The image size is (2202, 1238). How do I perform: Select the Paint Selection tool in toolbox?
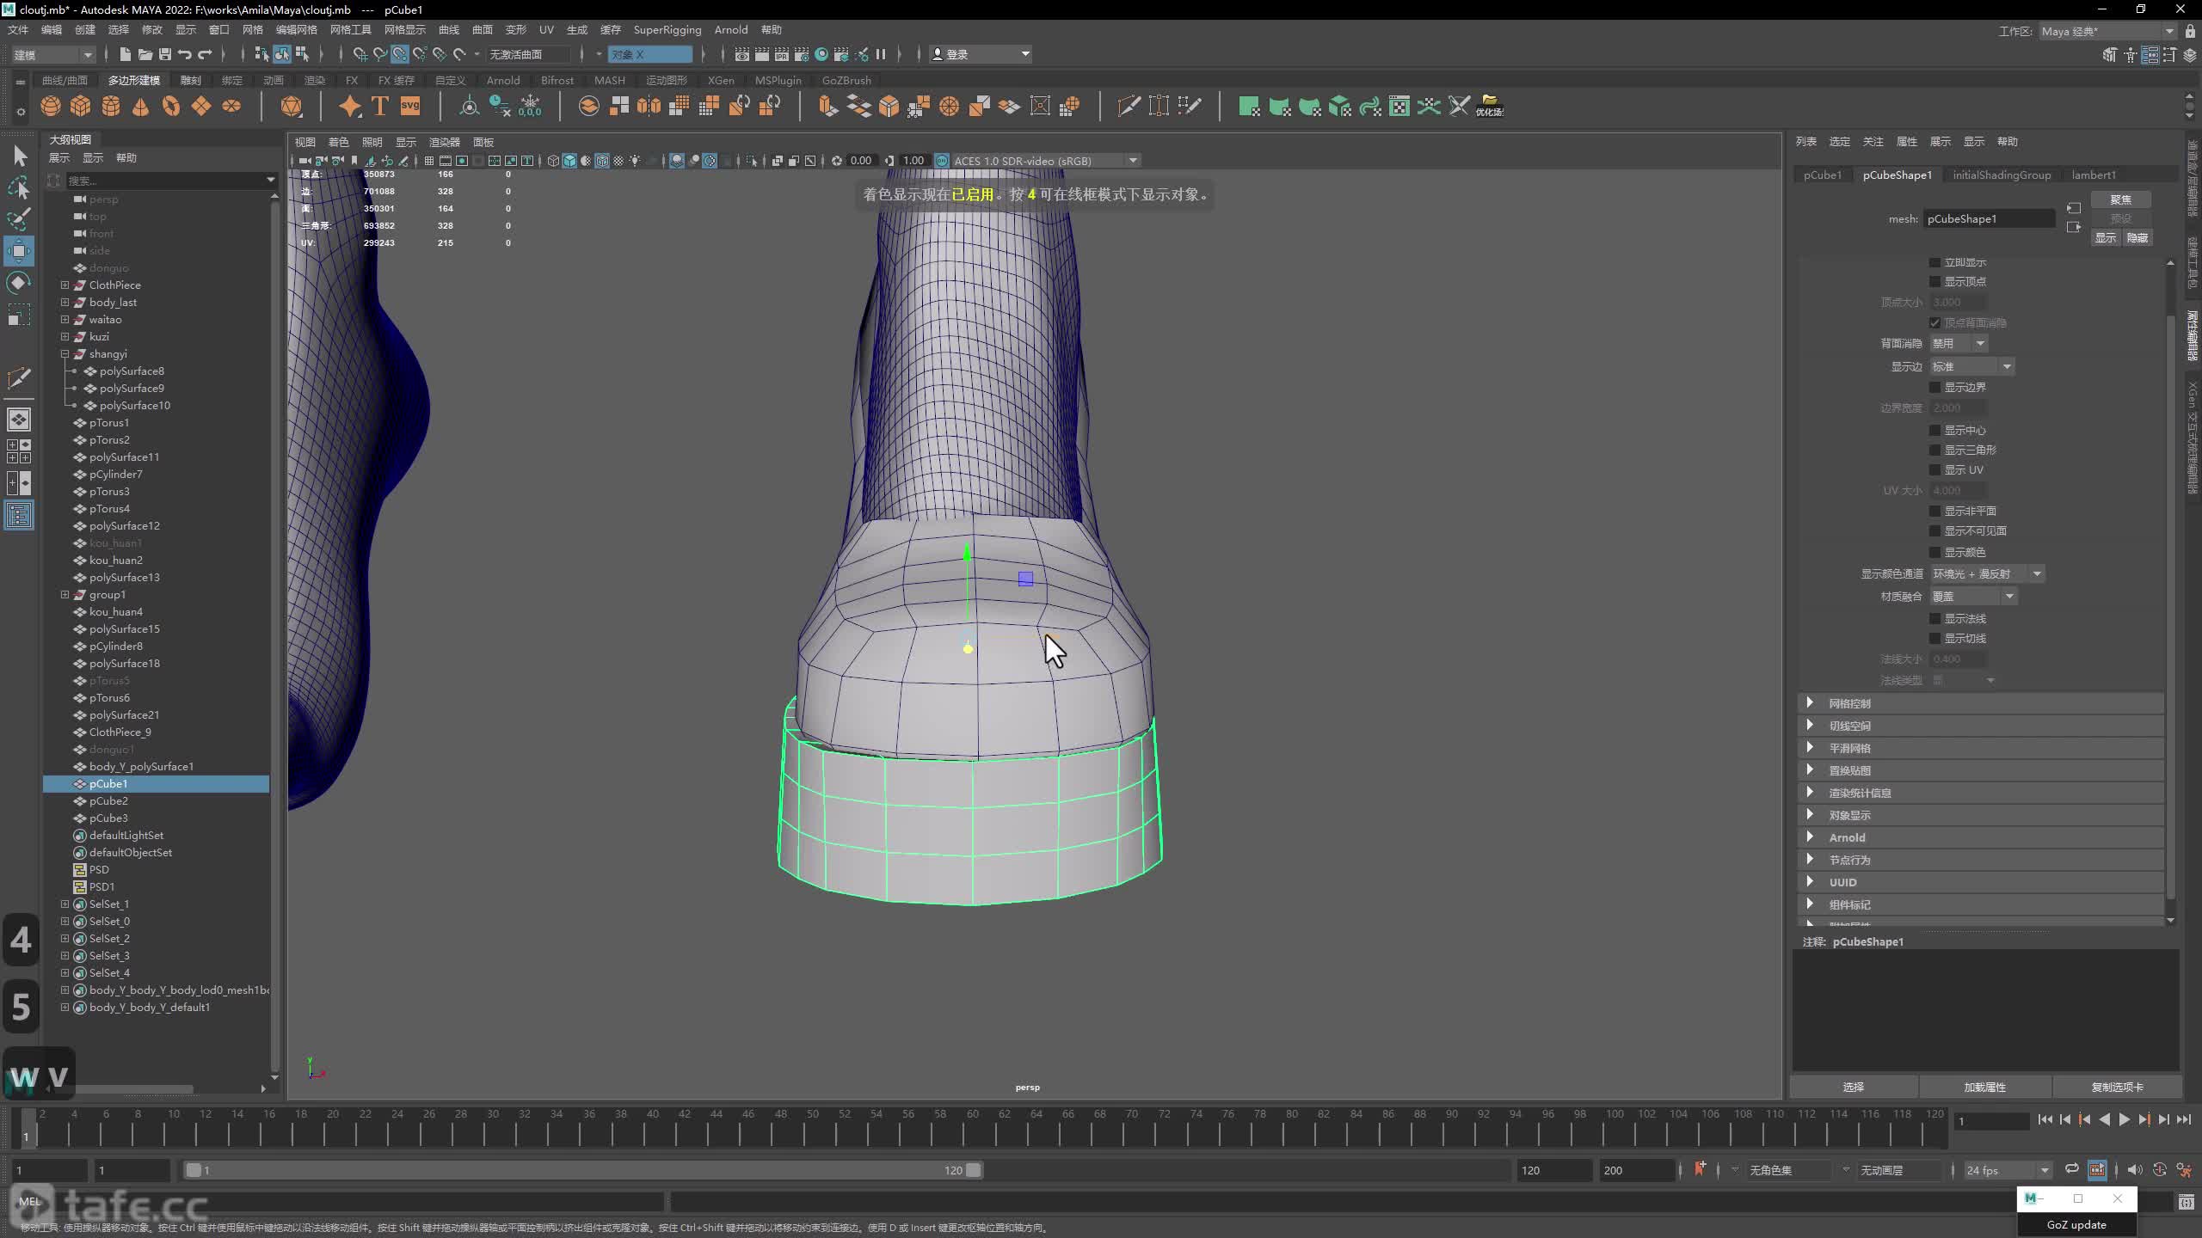pyautogui.click(x=19, y=218)
